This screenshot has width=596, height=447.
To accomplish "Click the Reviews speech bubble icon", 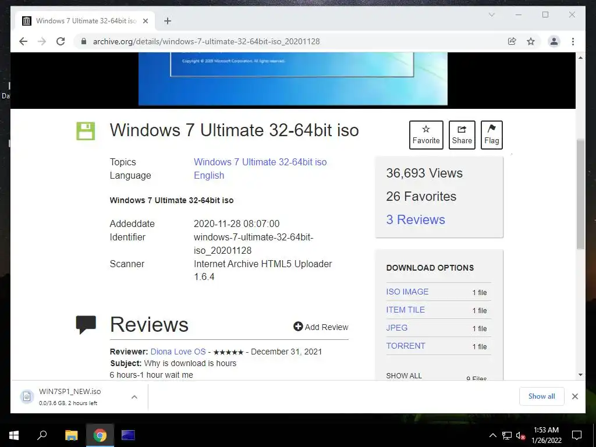I will (86, 325).
